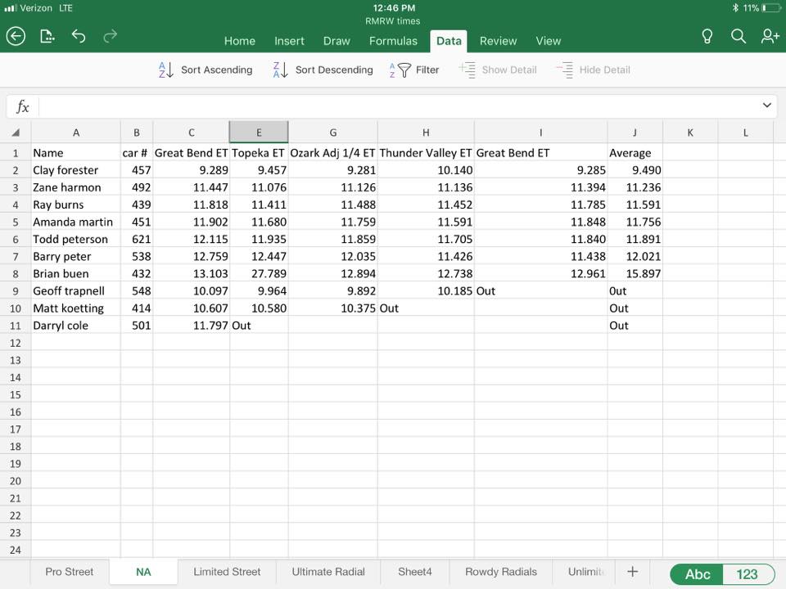Add a new sheet with plus icon
The height and width of the screenshot is (589, 786).
pos(632,572)
